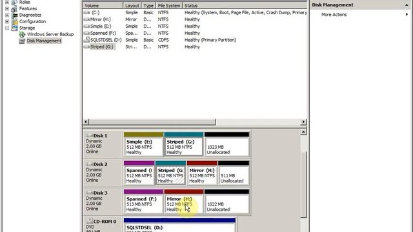Sort by the Volume column header
This screenshot has width=413, height=232.
(x=103, y=5)
